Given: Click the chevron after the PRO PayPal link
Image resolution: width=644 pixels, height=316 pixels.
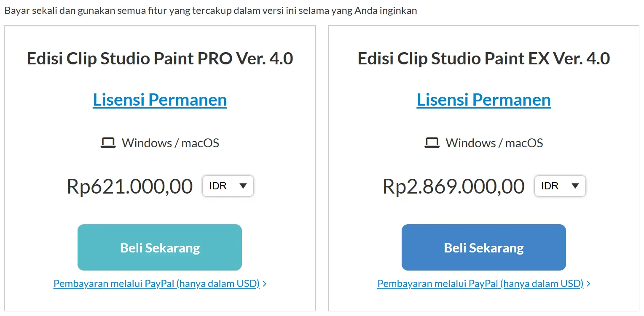Looking at the screenshot, I should 265,284.
